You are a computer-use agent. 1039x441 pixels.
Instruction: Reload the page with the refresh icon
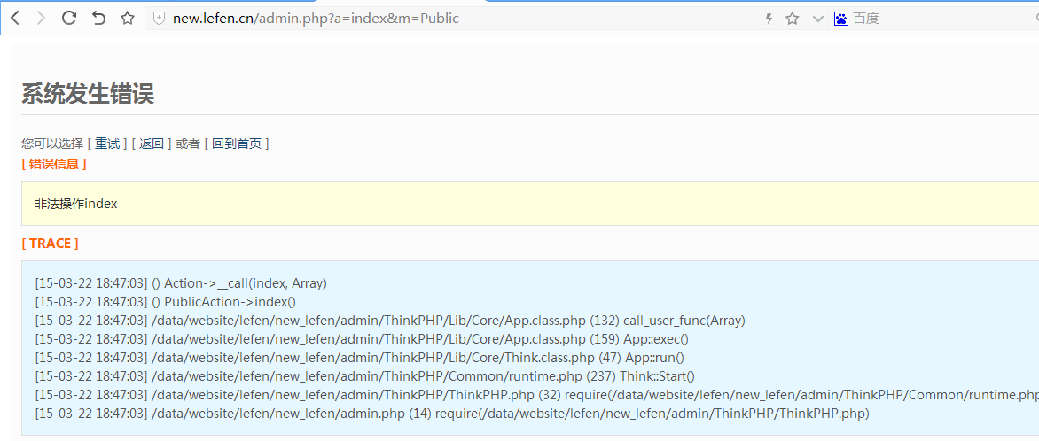point(69,19)
